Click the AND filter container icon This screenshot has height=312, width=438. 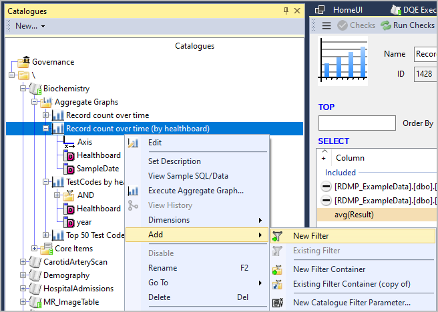pos(68,195)
